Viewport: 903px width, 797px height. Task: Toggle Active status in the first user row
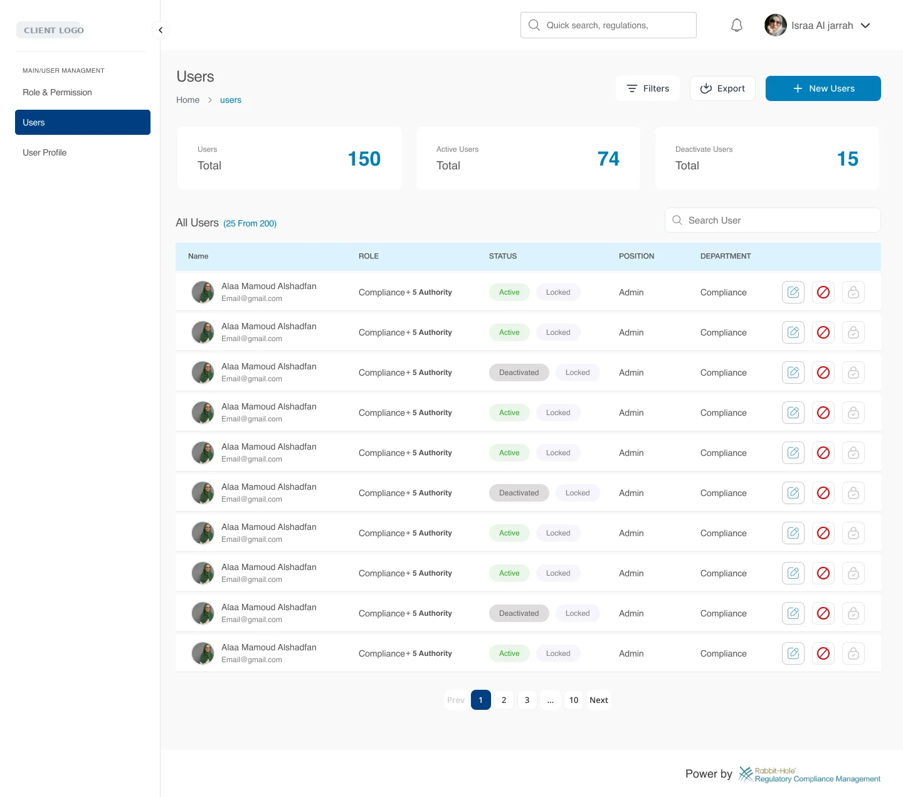point(509,292)
